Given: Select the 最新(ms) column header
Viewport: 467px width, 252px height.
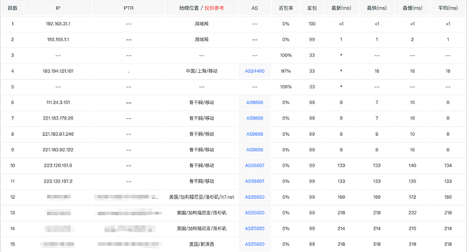Looking at the screenshot, I should click(x=341, y=8).
